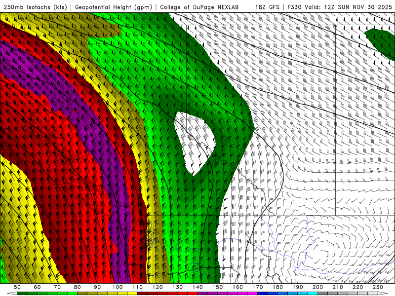Click the 'F330 Valid: 12Z SUN NOV 30 2025' text
The width and height of the screenshot is (395, 296).
(340, 7)
